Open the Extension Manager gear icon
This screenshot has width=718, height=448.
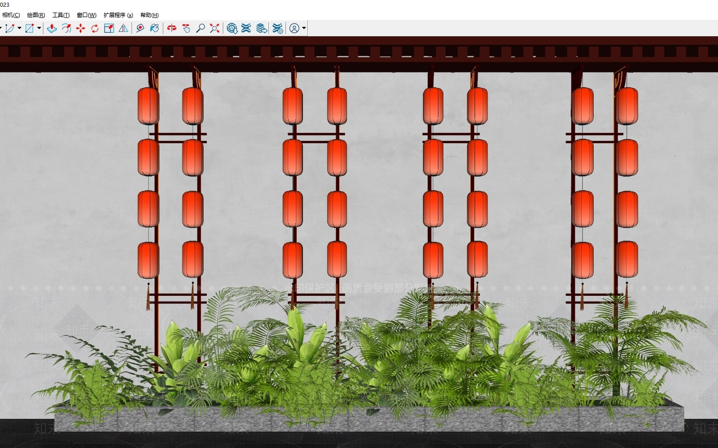[x=278, y=28]
